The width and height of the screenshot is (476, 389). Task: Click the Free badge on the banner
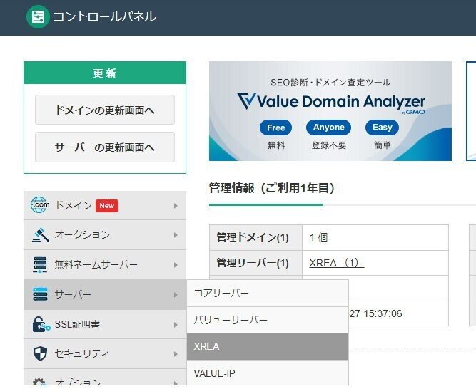click(275, 128)
